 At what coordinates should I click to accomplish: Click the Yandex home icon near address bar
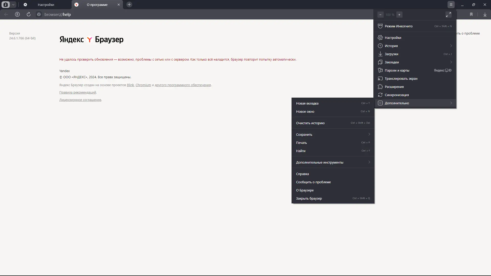click(x=17, y=14)
